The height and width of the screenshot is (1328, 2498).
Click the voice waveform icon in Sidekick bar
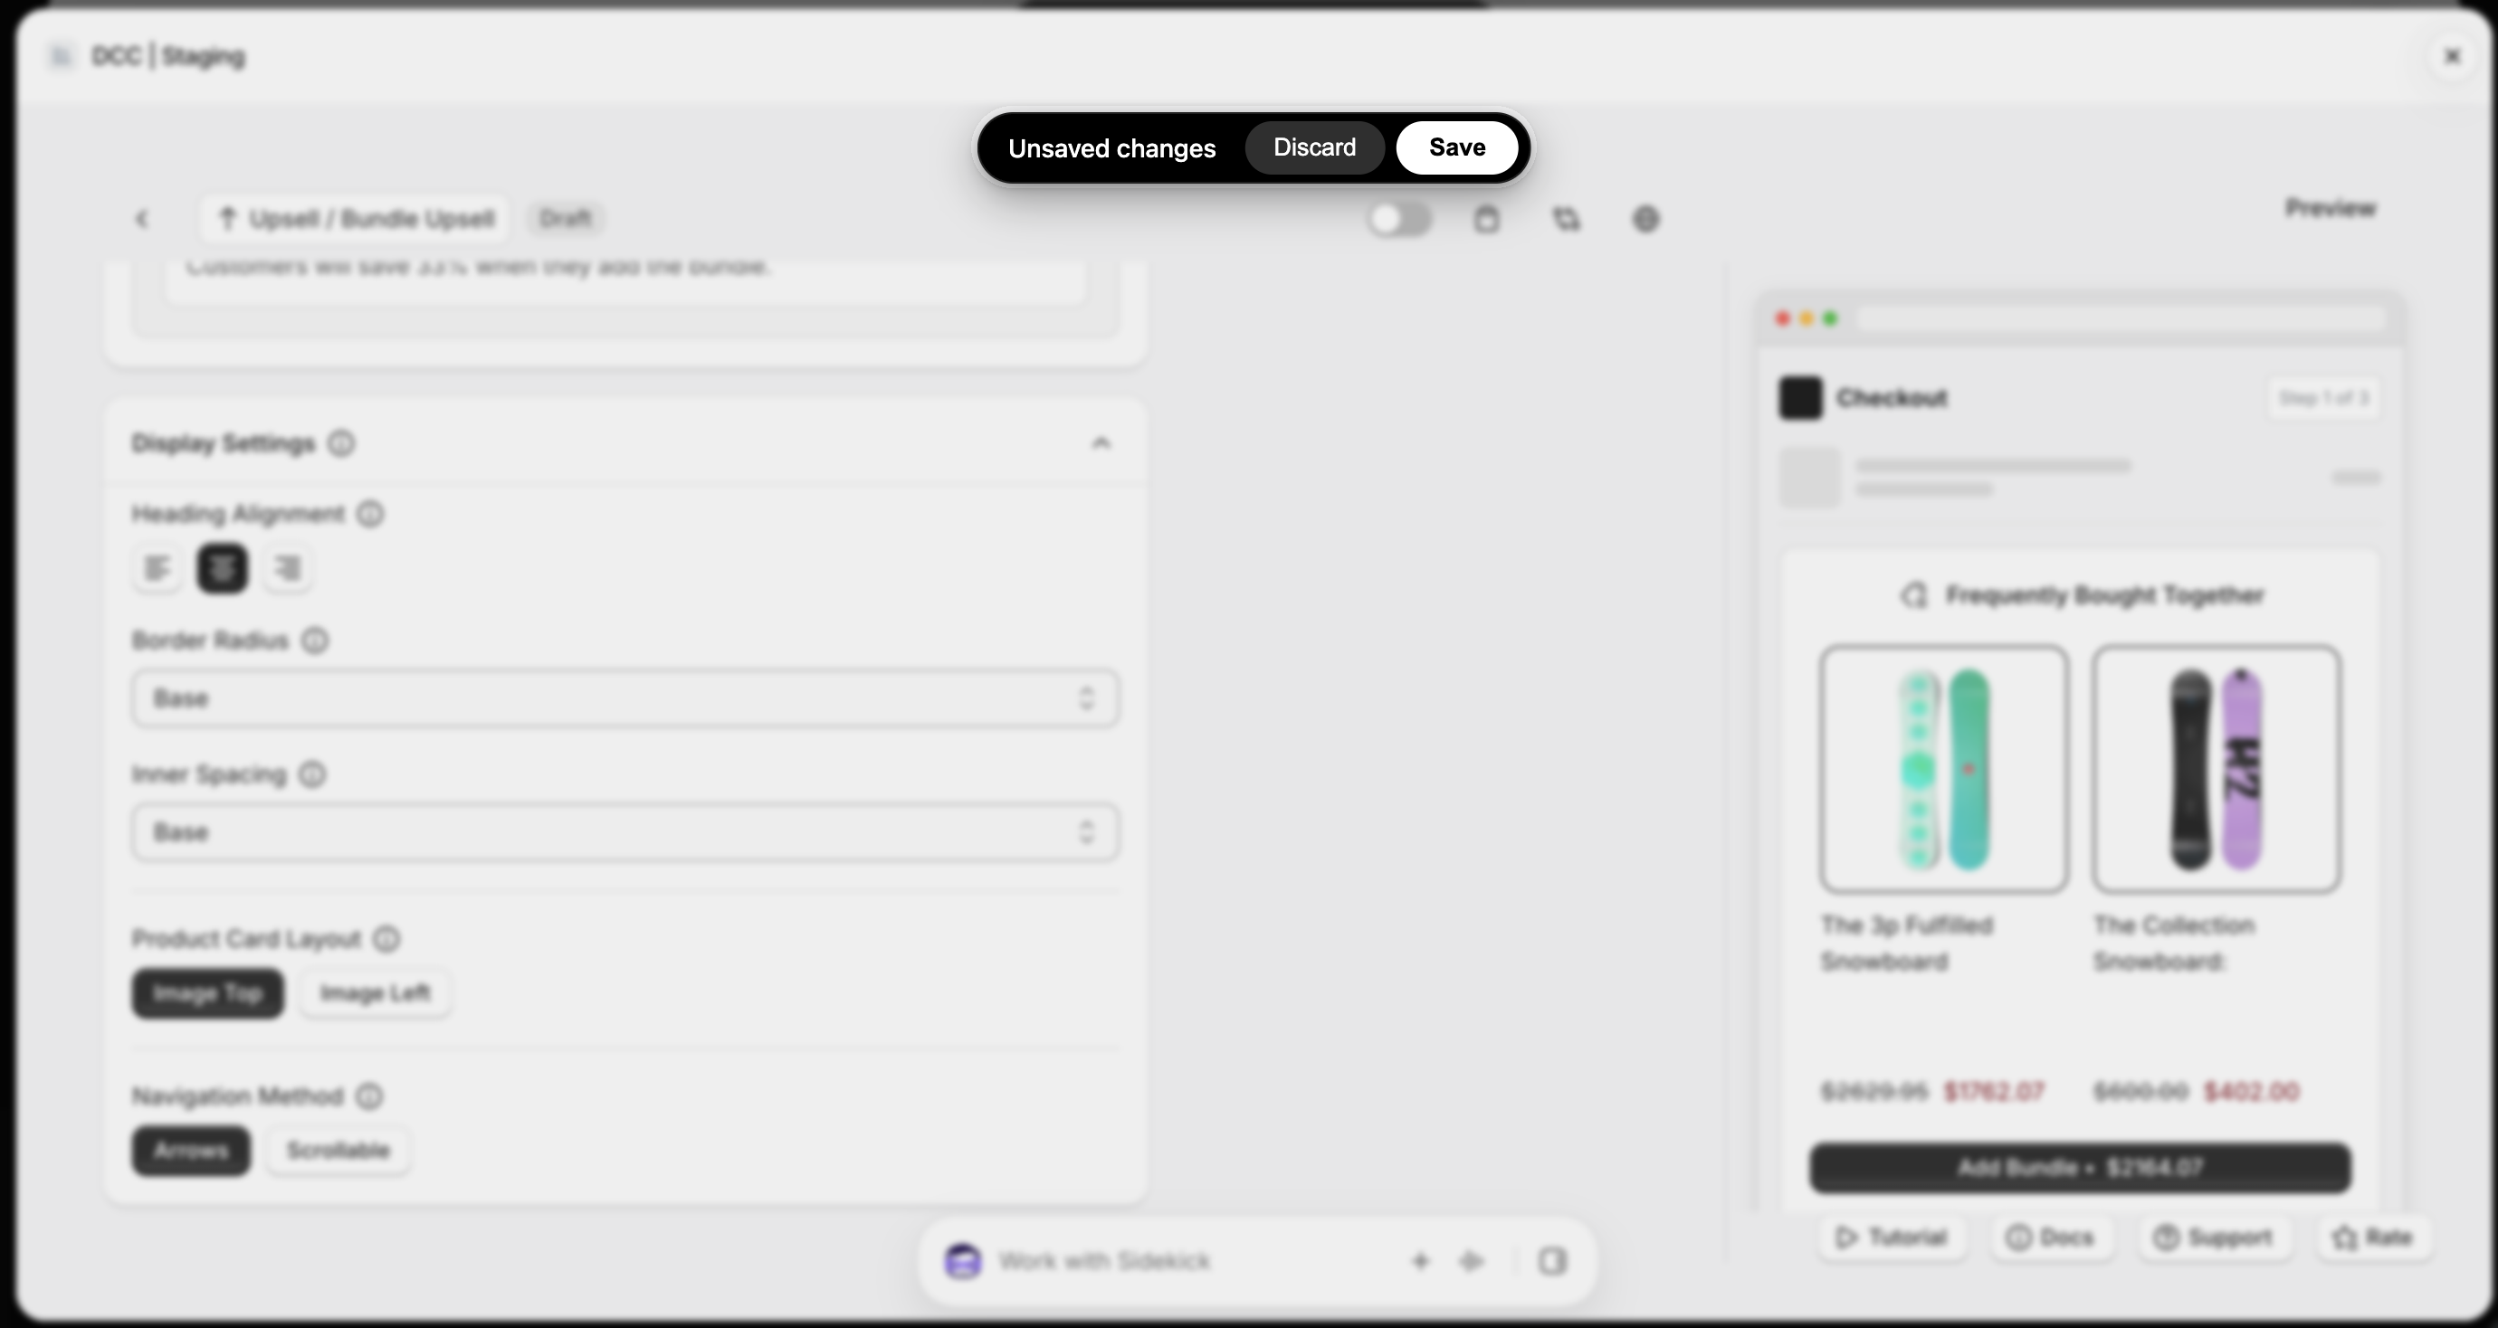[x=1472, y=1261]
